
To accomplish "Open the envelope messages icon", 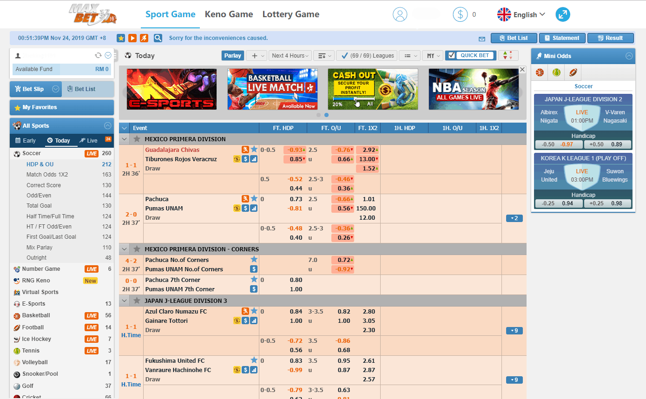I will tap(482, 39).
